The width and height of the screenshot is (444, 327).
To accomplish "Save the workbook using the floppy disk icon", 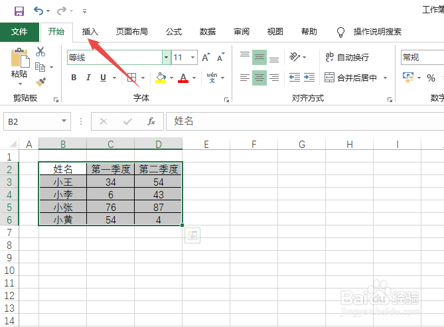I will pos(19,11).
